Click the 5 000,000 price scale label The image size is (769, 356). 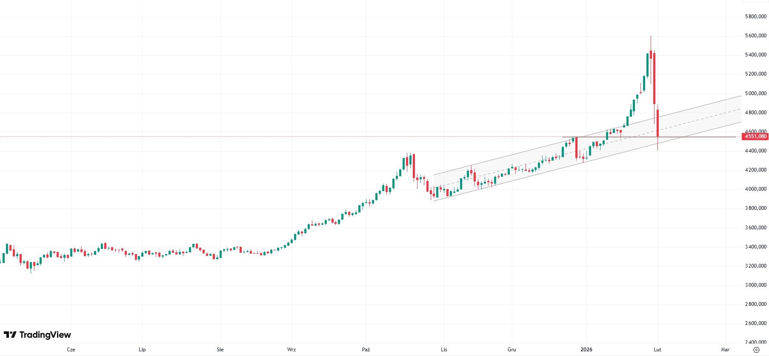pos(755,93)
